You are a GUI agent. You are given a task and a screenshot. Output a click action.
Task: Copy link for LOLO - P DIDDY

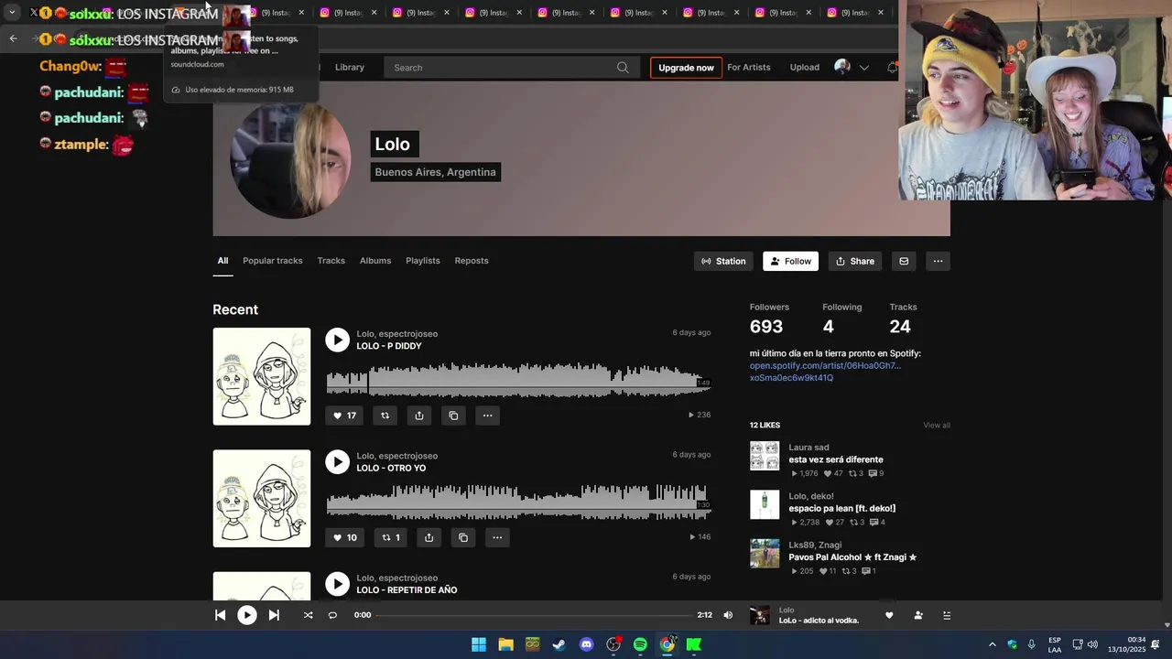click(x=453, y=416)
